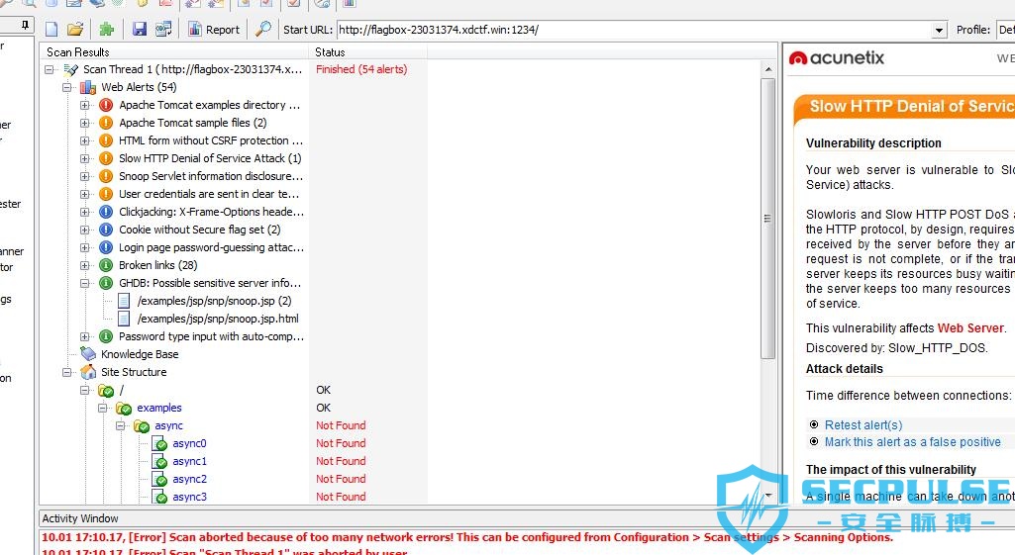This screenshot has height=555, width=1015.
Task: Click the Scan Thread 1 icon
Action: click(x=71, y=69)
